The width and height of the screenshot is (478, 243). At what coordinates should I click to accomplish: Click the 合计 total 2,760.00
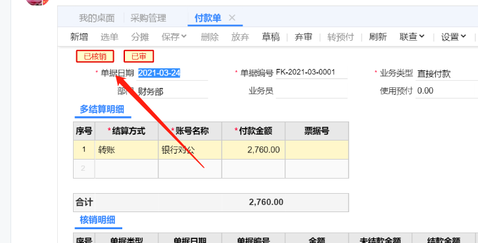coord(266,202)
